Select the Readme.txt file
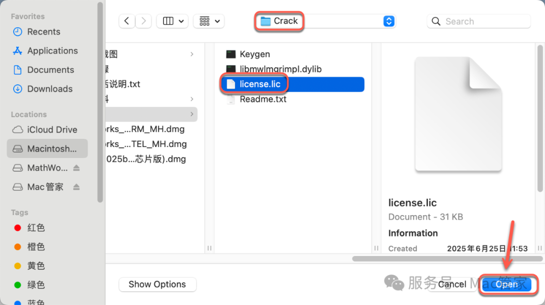The image size is (545, 305). click(263, 99)
